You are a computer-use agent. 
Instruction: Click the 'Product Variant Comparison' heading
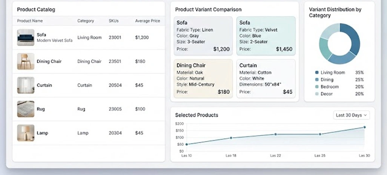208,10
